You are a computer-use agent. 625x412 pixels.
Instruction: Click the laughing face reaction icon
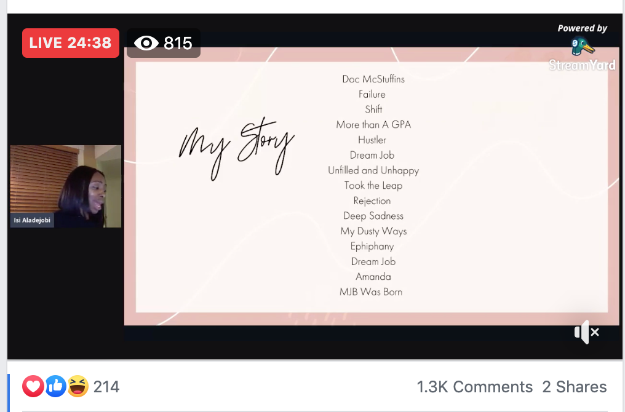[x=78, y=386]
